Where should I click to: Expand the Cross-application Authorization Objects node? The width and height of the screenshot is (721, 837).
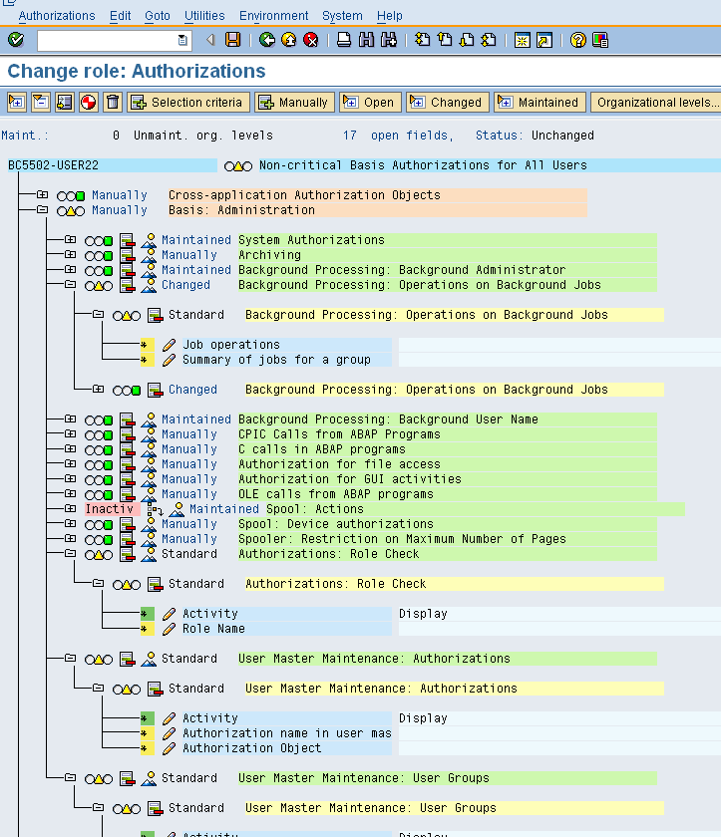[x=42, y=195]
